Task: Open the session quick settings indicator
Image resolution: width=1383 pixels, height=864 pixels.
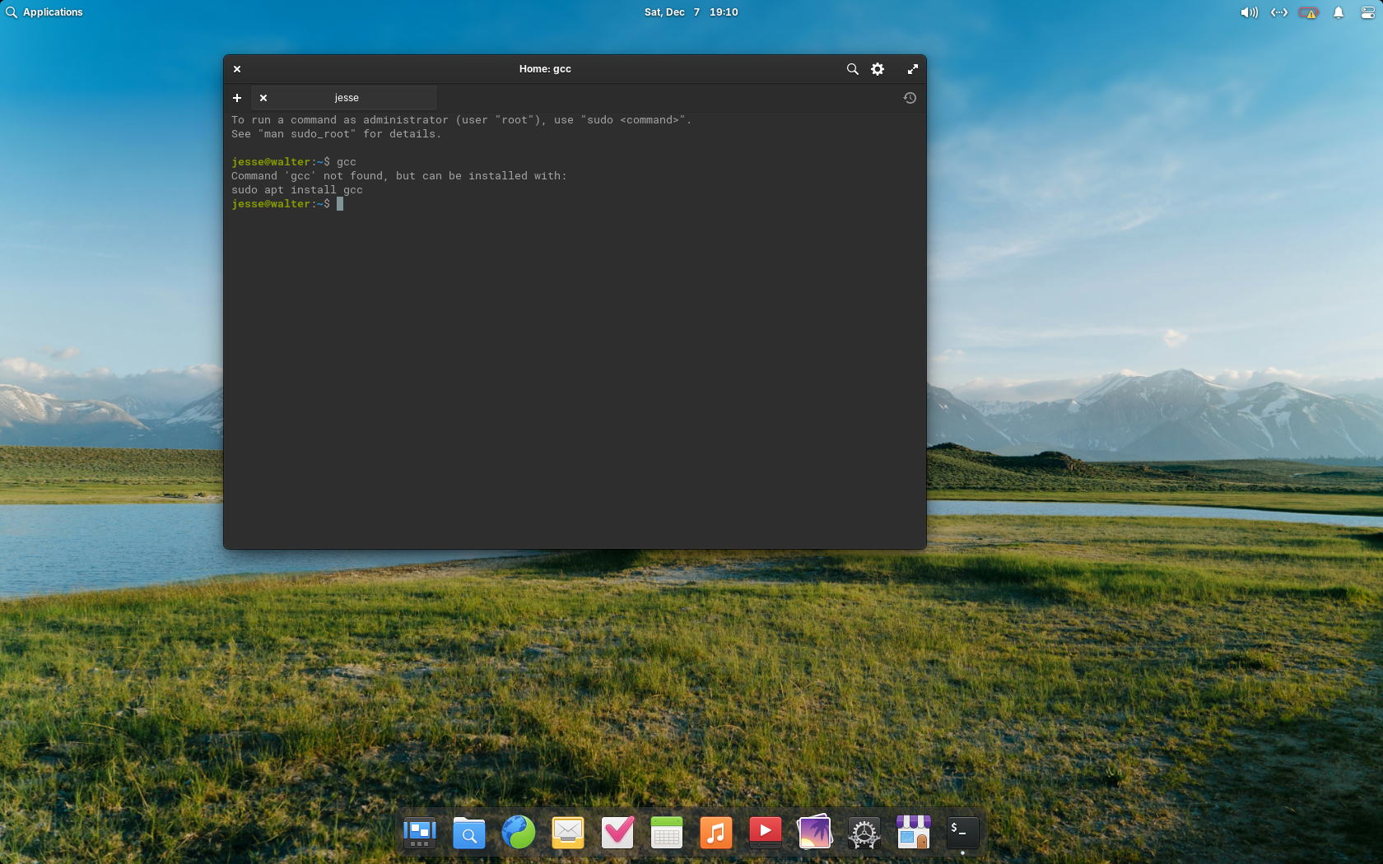Action: [x=1367, y=12]
